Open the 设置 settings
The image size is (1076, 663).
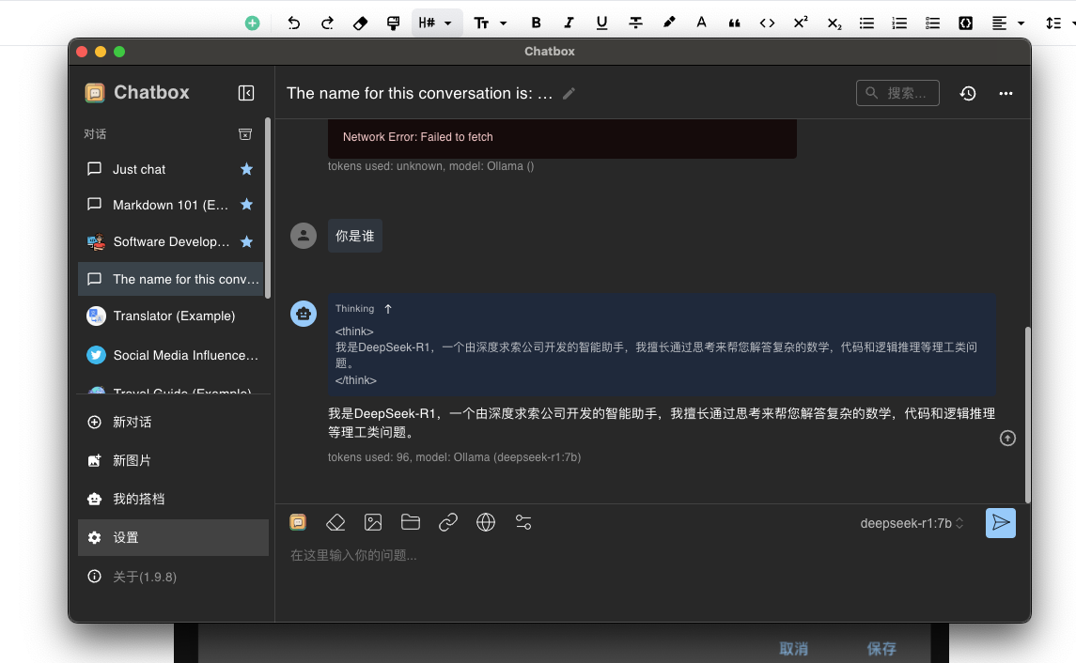[173, 537]
